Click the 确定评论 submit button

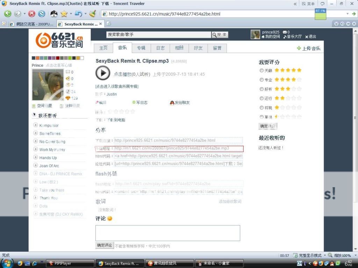pyautogui.click(x=105, y=245)
